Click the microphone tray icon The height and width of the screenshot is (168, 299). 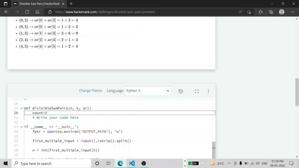pos(241,163)
